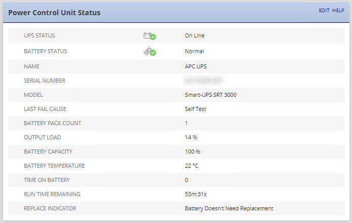
Task: Select the '14 %' output load value
Action: [x=191, y=137]
